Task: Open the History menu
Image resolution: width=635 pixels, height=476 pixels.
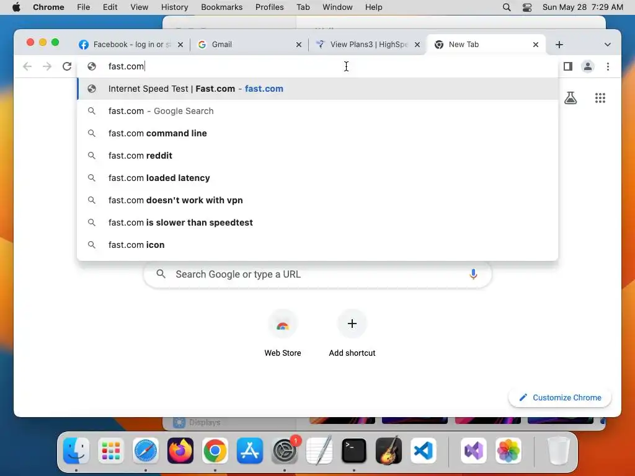Action: 174,7
